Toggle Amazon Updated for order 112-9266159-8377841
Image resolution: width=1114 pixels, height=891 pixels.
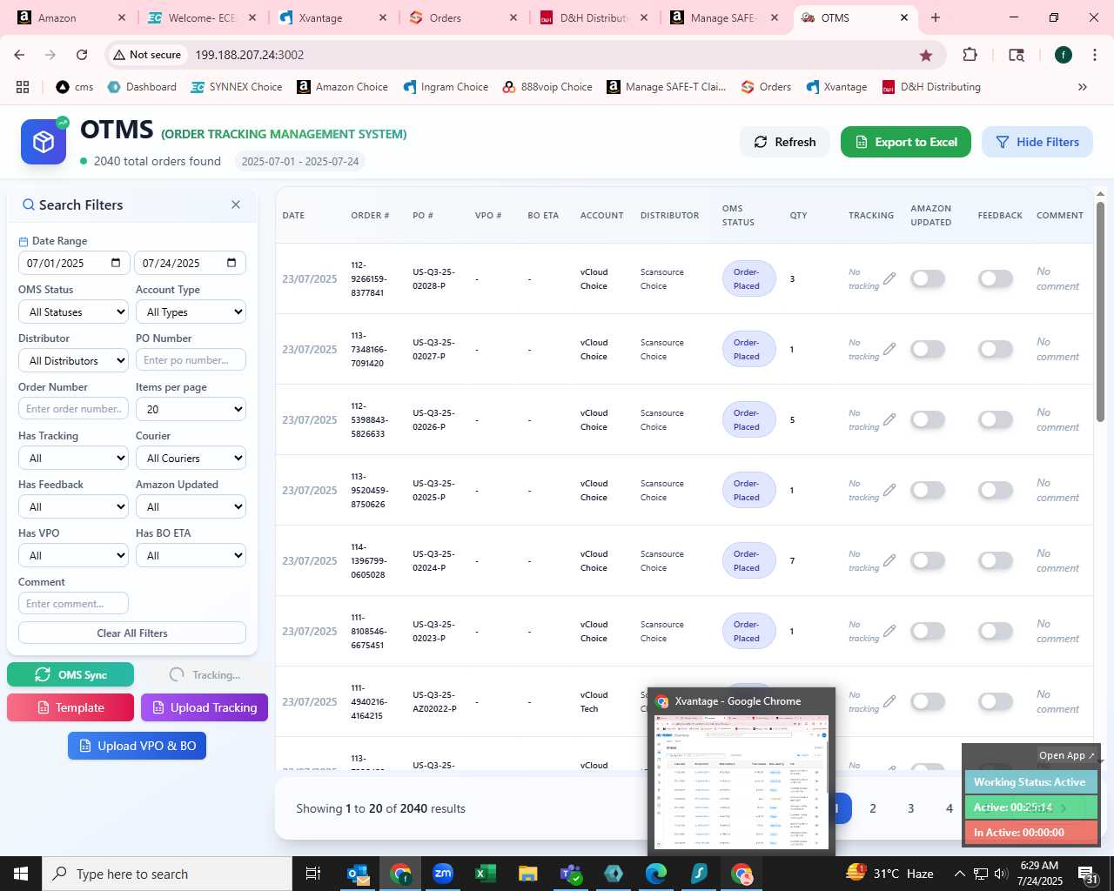[x=928, y=278]
